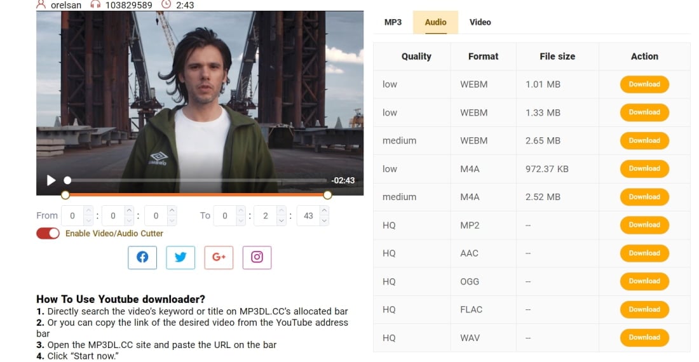The image size is (699, 362).
Task: Click the clock duration icon
Action: coord(166,4)
